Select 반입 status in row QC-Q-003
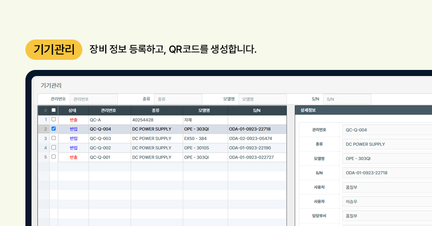 point(73,138)
